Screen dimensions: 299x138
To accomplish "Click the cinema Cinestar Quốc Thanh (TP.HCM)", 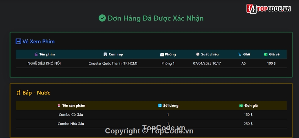I will point(113,64).
